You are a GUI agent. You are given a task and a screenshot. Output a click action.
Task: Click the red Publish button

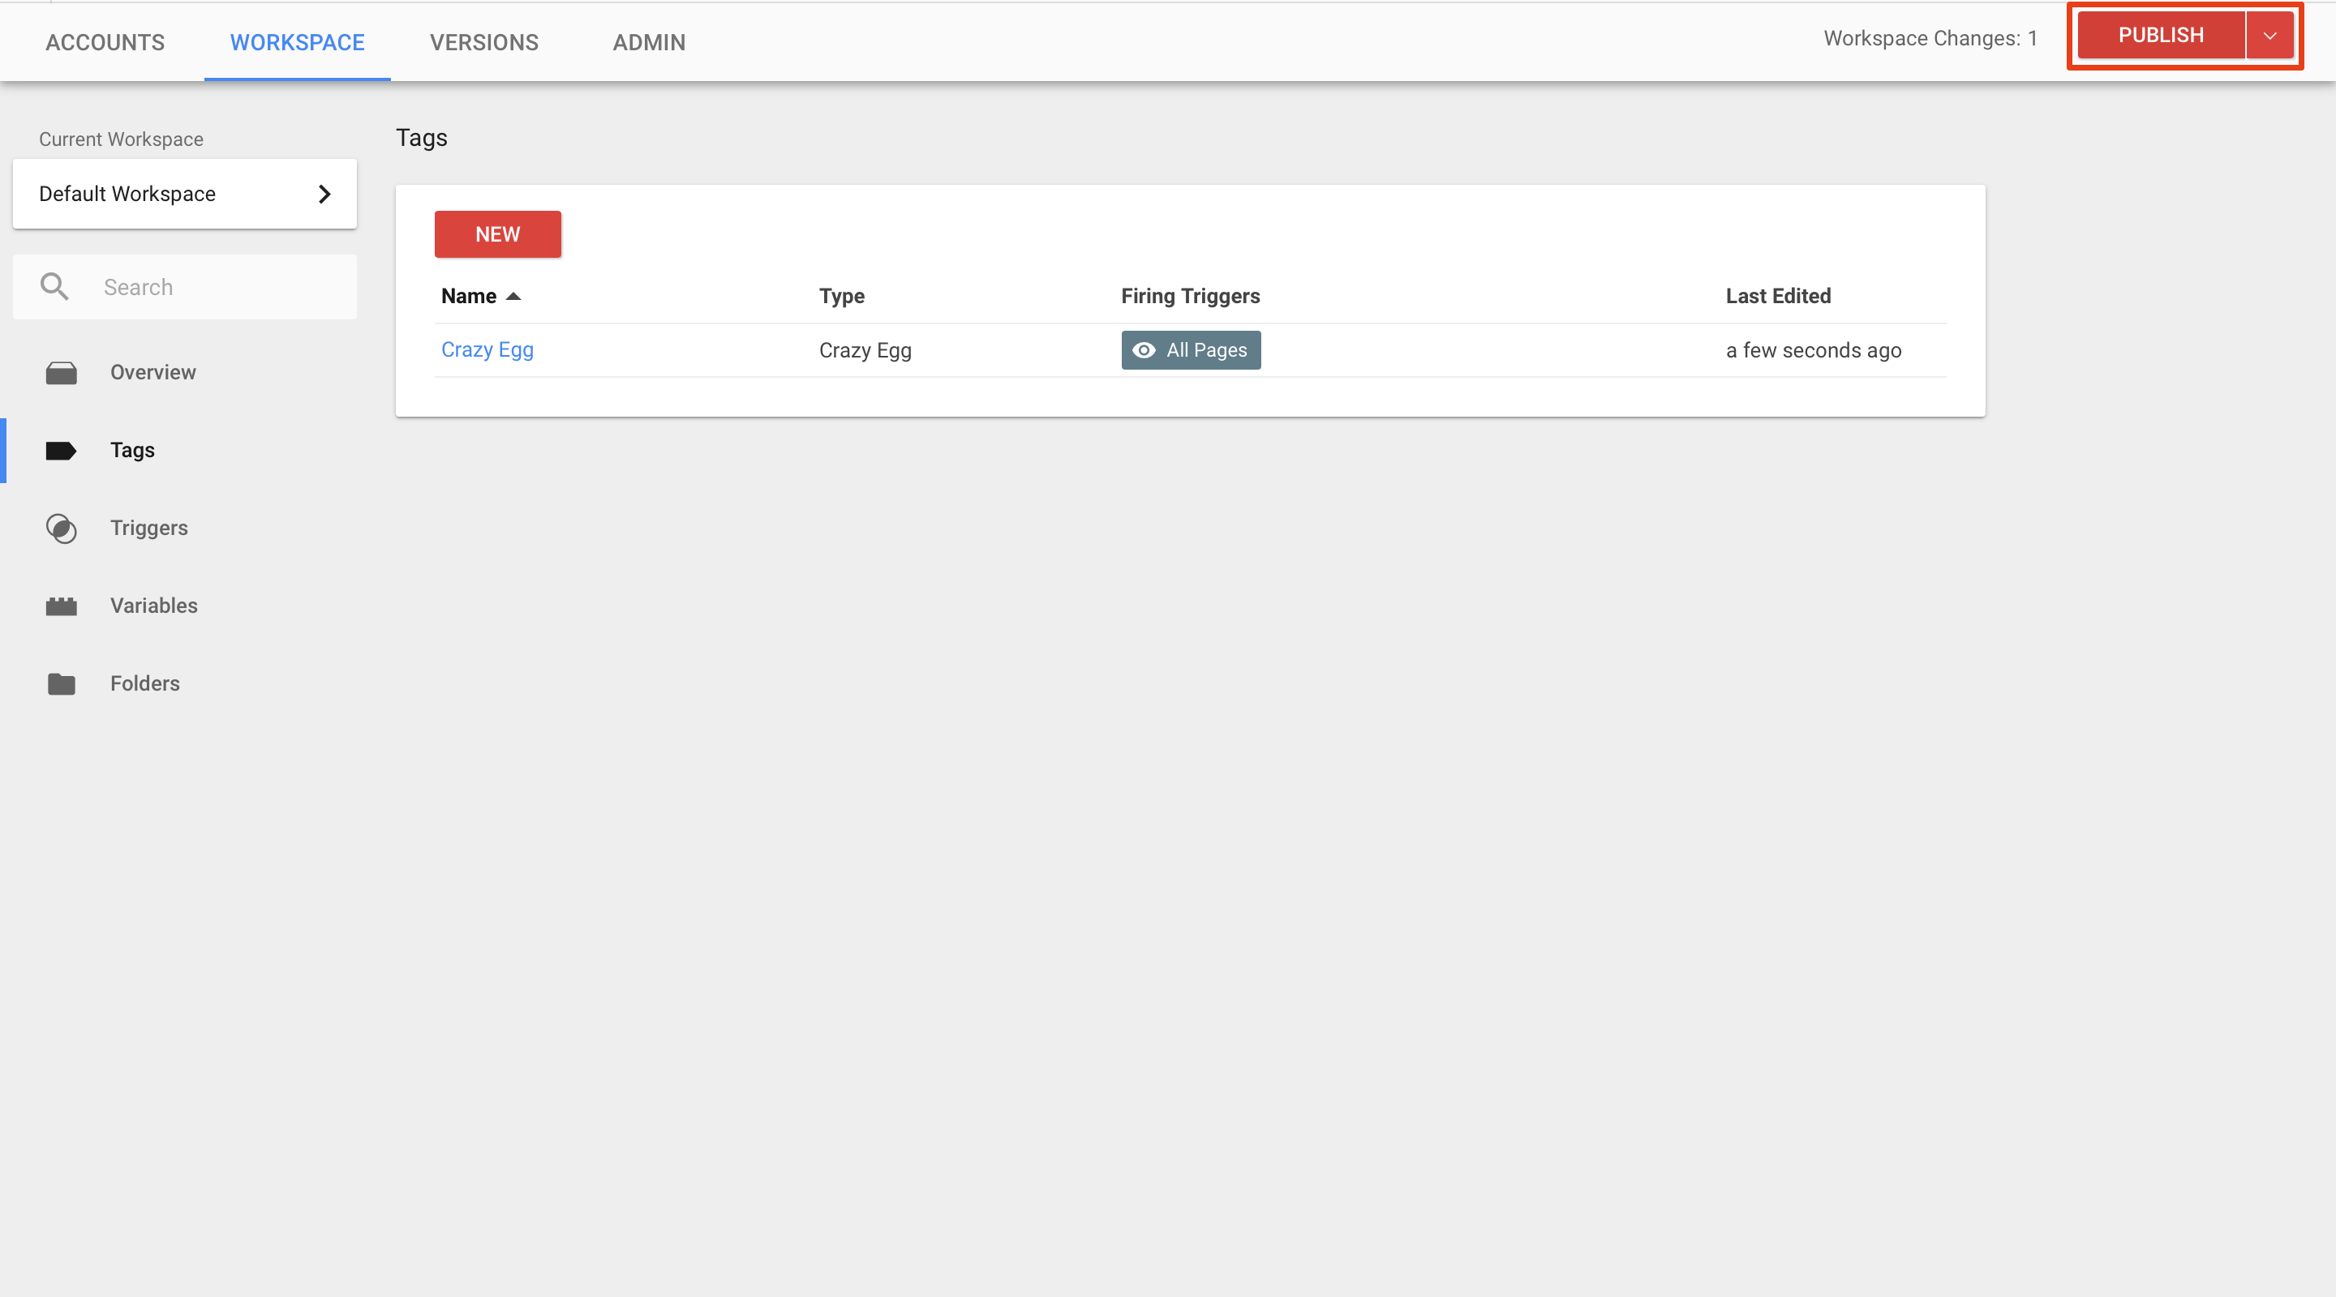(2161, 36)
